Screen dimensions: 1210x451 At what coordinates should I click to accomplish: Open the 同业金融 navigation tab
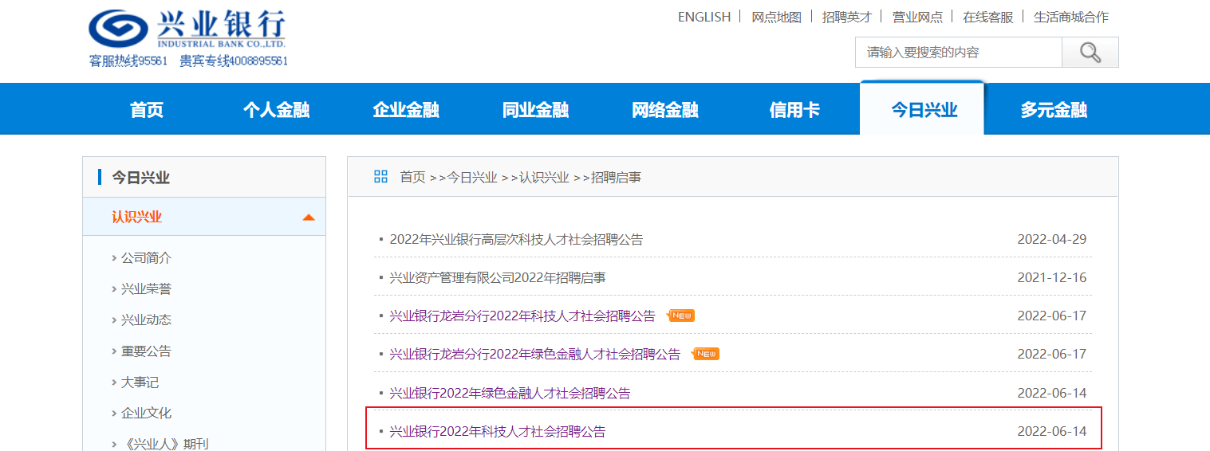[x=535, y=110]
